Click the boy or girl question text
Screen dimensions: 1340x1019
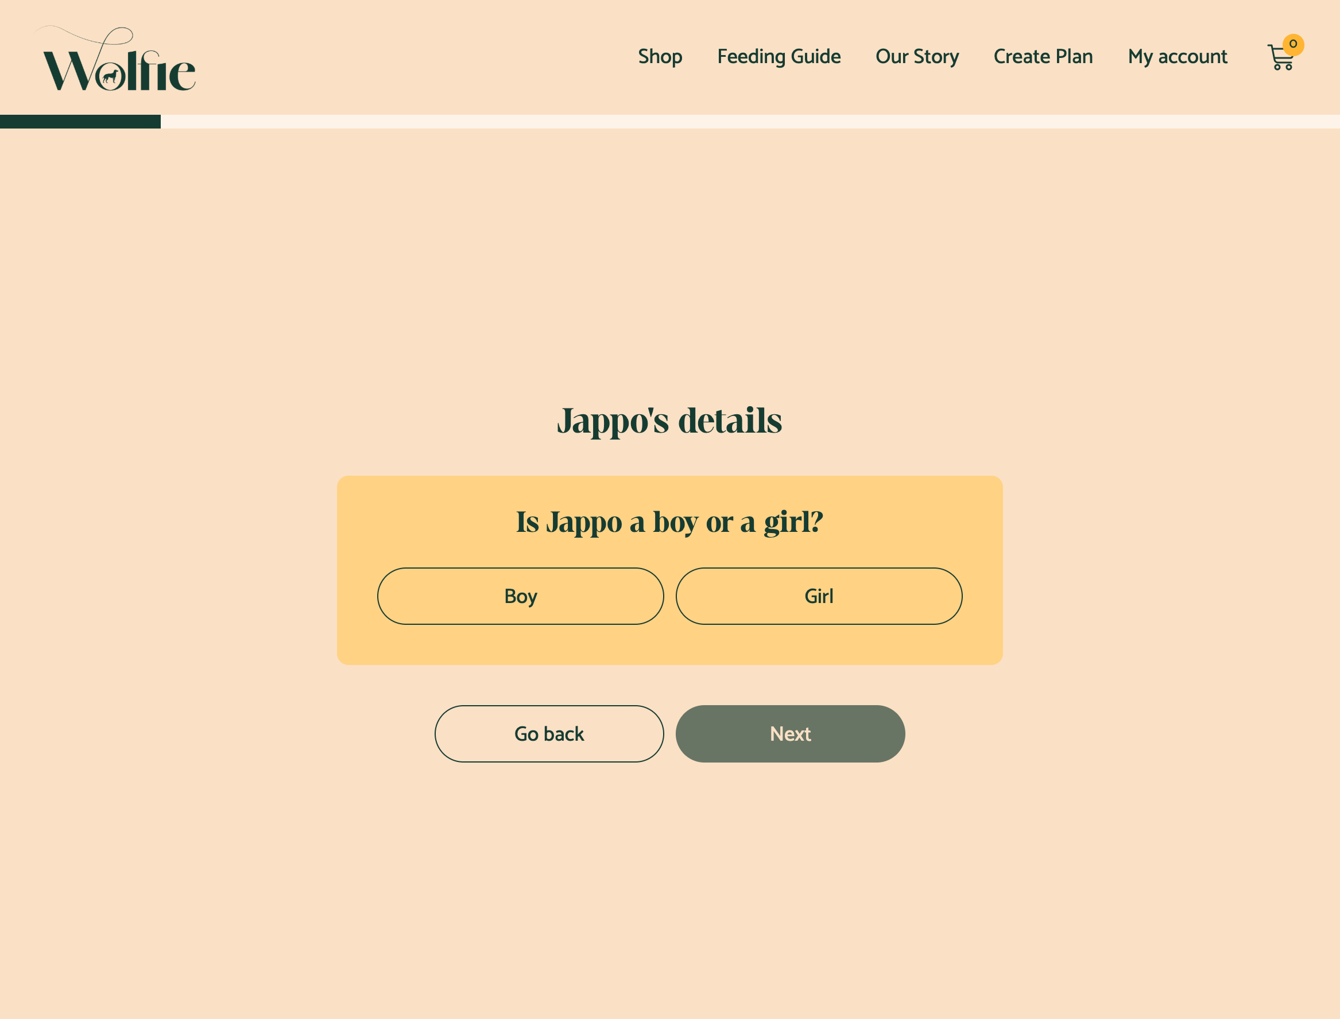click(x=669, y=522)
